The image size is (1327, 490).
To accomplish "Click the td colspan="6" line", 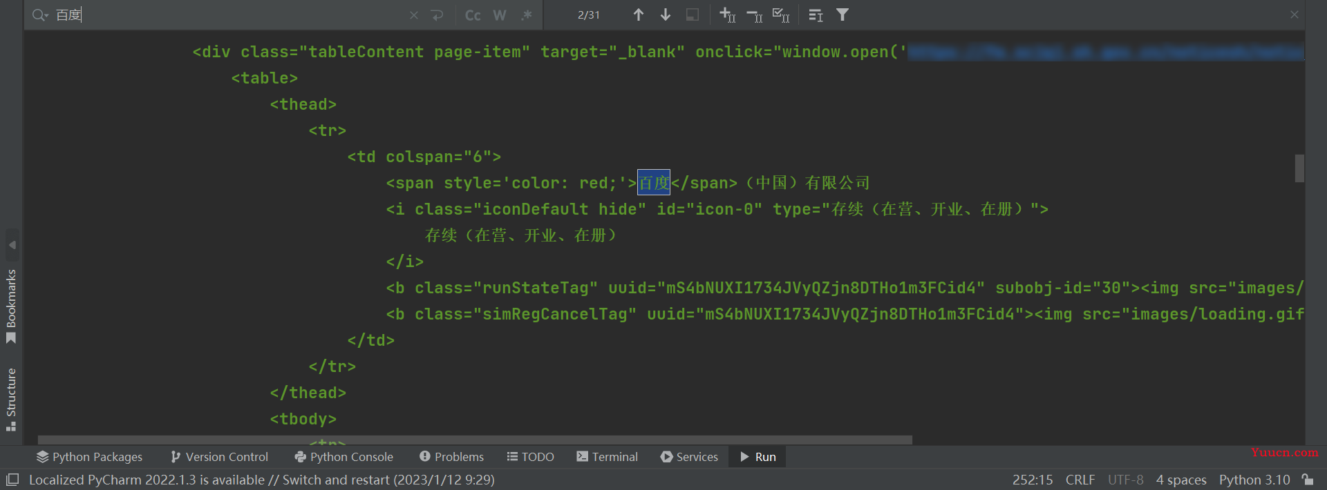I will coord(424,157).
